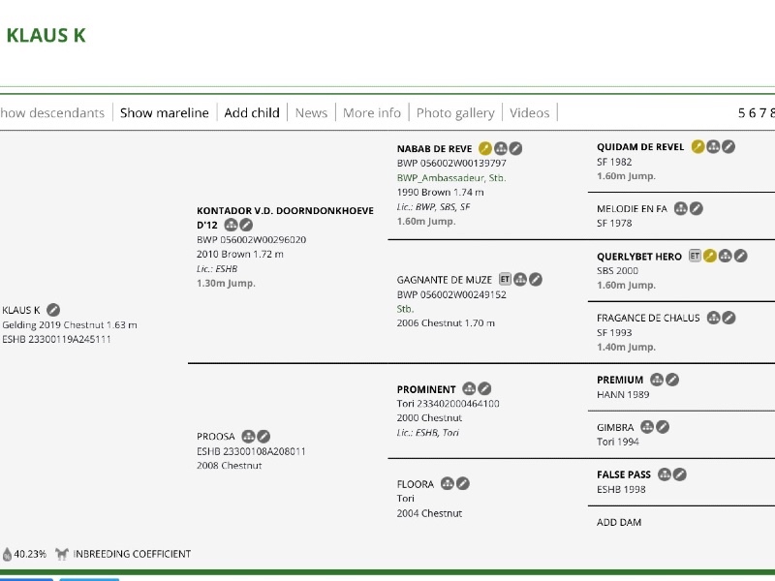This screenshot has width=775, height=581.
Task: Click the FRAGANCE DE CHALUS horse name
Action: pos(648,319)
